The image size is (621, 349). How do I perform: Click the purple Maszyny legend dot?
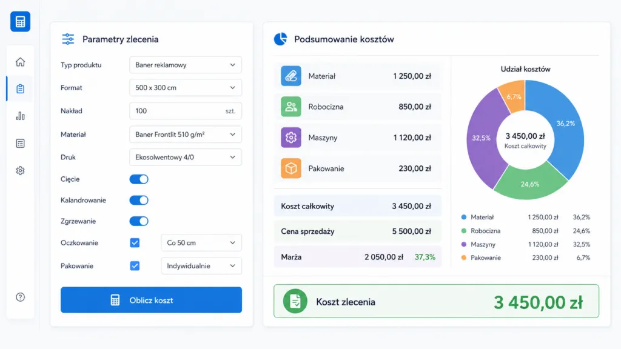click(x=464, y=245)
